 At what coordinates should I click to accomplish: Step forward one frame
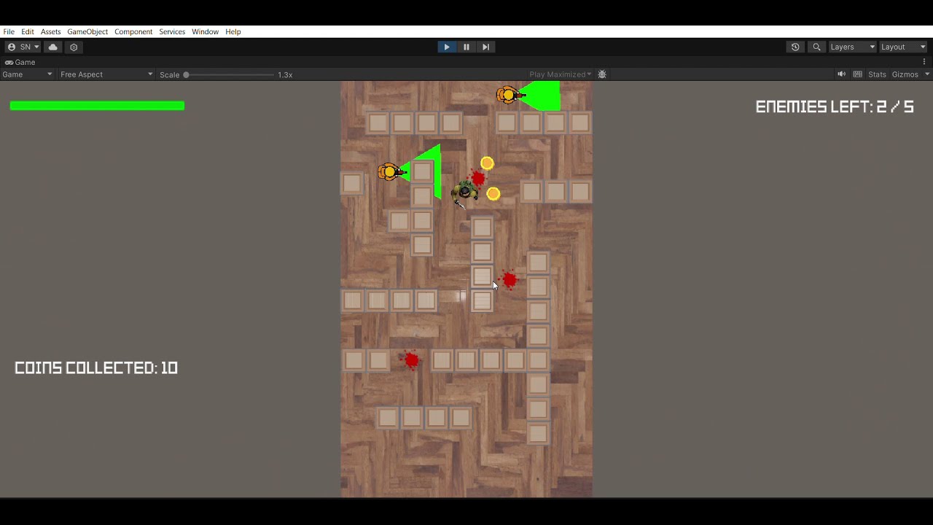(485, 47)
